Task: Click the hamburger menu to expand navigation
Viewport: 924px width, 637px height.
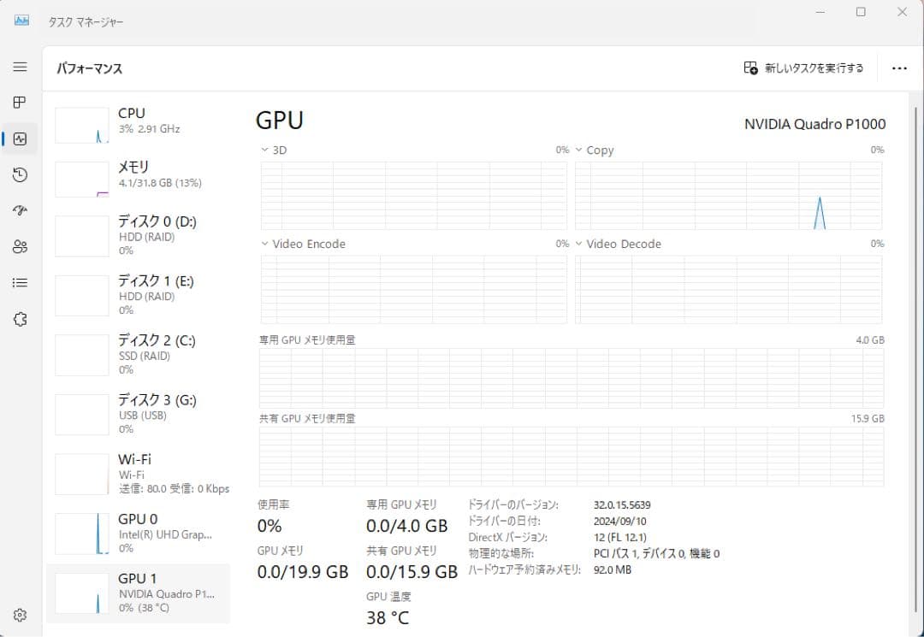Action: tap(21, 67)
